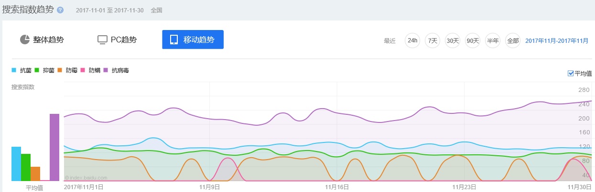The image size is (595, 192).
Task: Select the 全部 range button
Action: coord(513,40)
